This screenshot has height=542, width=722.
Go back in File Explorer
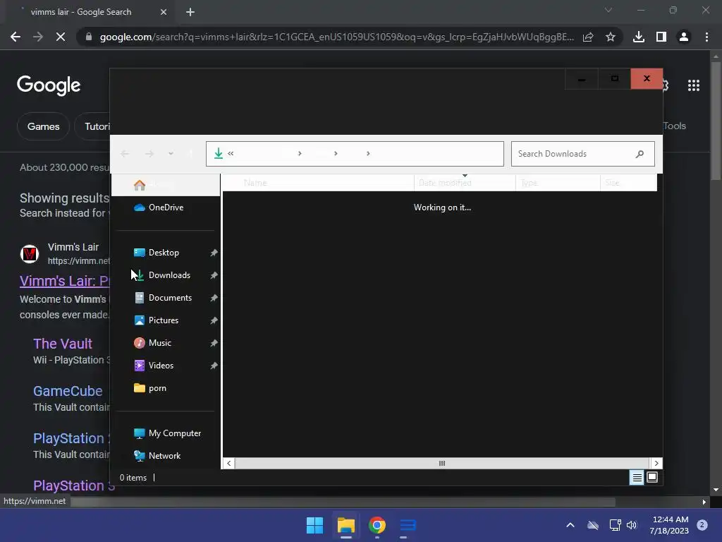125,153
